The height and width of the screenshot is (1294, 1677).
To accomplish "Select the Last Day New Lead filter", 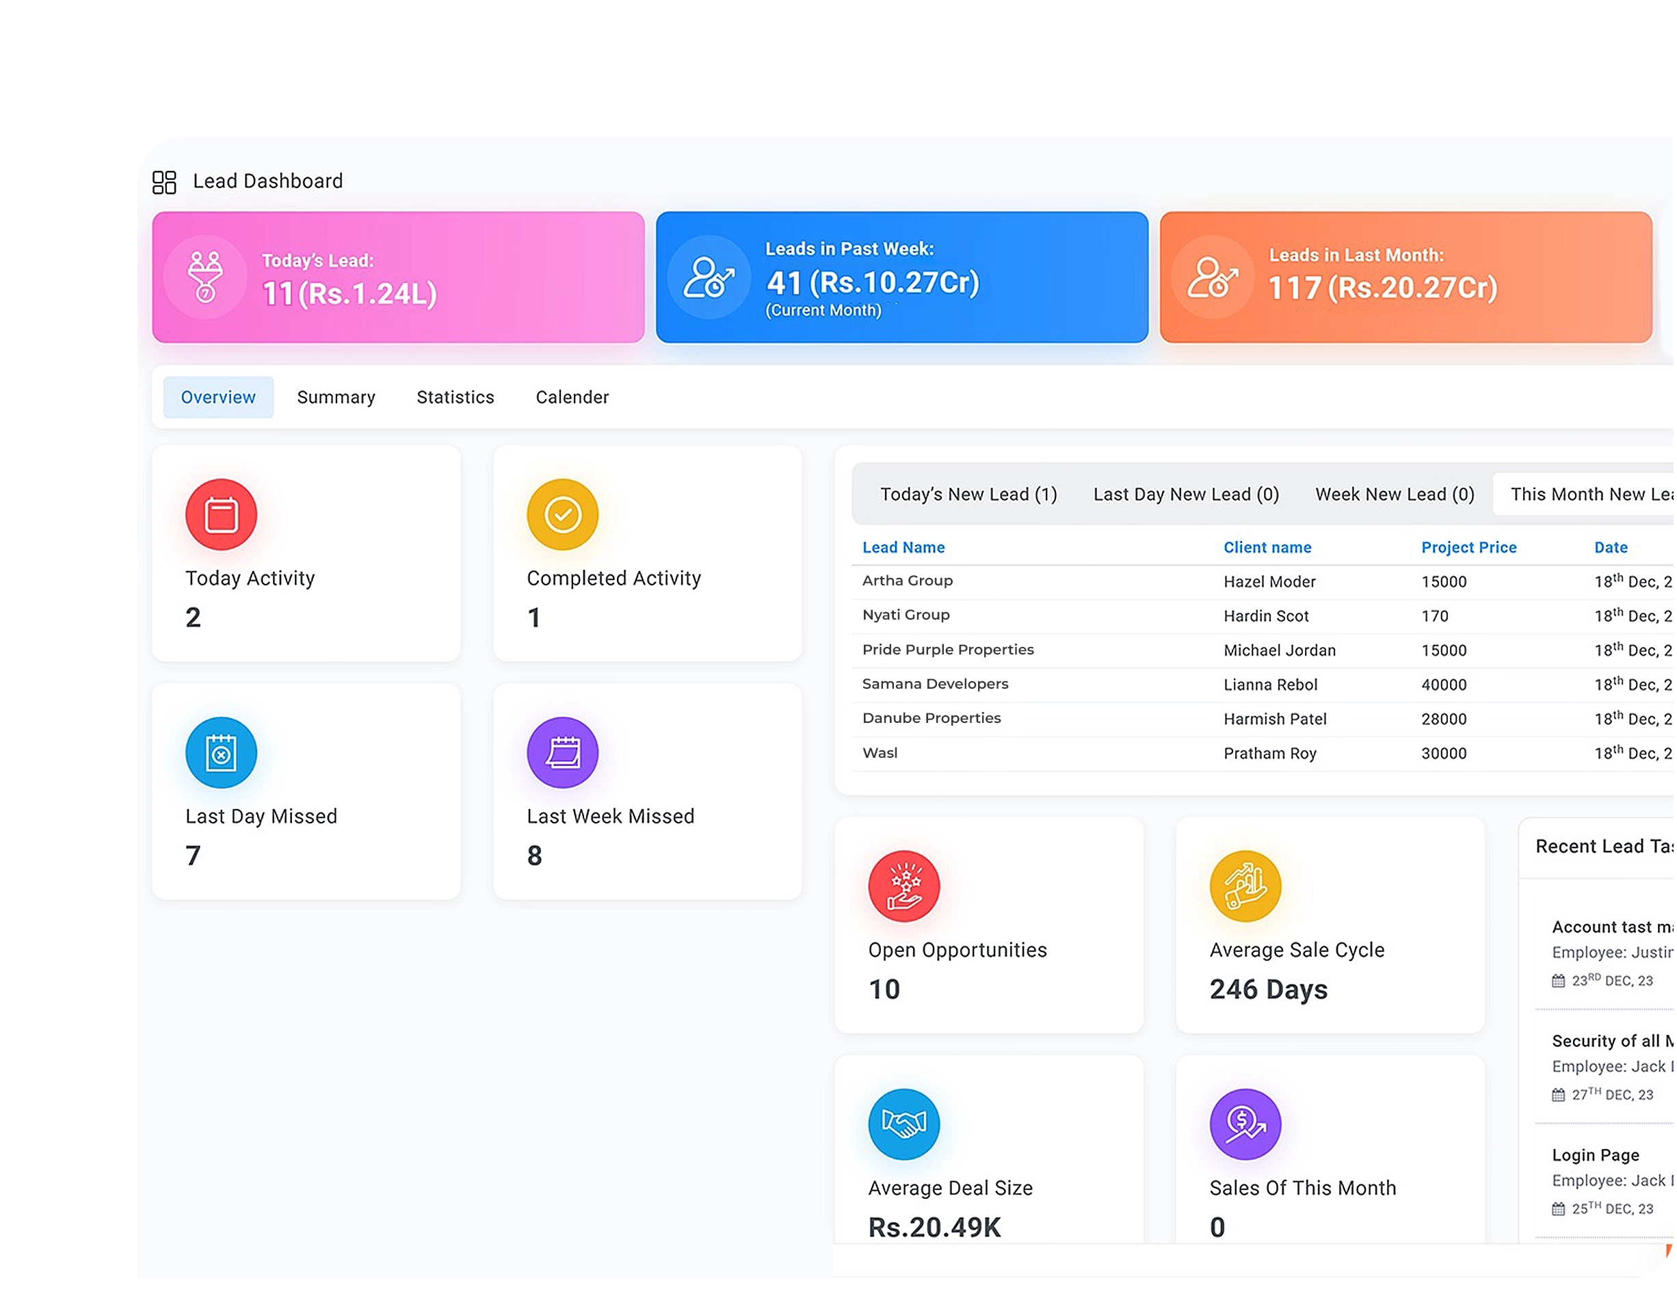I will [1185, 494].
